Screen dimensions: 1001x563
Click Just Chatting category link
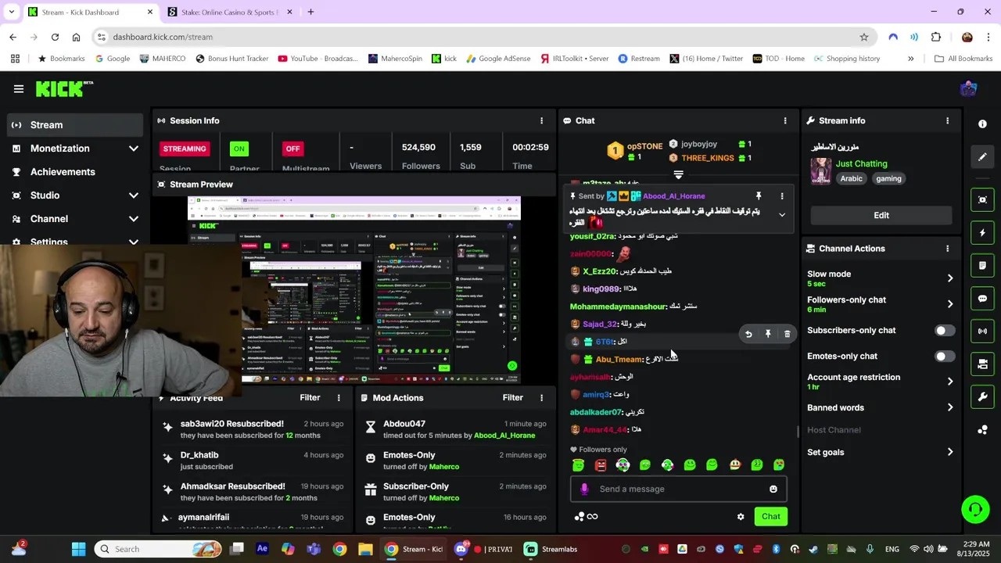pyautogui.click(x=861, y=163)
